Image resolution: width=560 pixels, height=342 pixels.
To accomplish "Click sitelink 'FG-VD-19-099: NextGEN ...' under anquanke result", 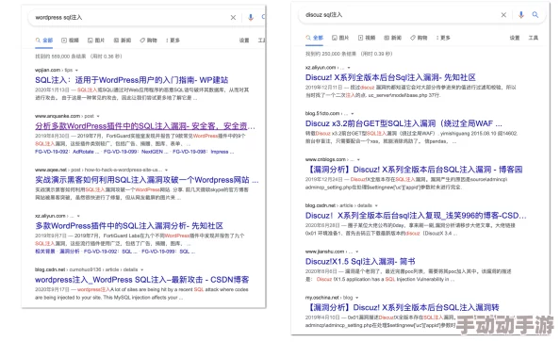I will coord(136,152).
